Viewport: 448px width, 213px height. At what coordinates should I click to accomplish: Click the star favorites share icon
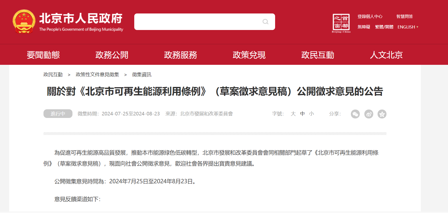tap(382, 114)
